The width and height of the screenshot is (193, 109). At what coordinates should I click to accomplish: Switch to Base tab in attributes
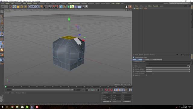138,60
